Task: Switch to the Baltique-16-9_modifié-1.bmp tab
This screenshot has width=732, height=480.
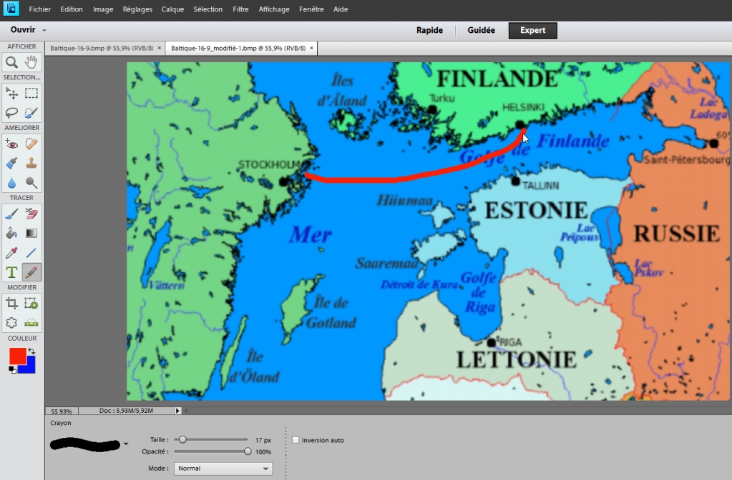Action: point(238,48)
